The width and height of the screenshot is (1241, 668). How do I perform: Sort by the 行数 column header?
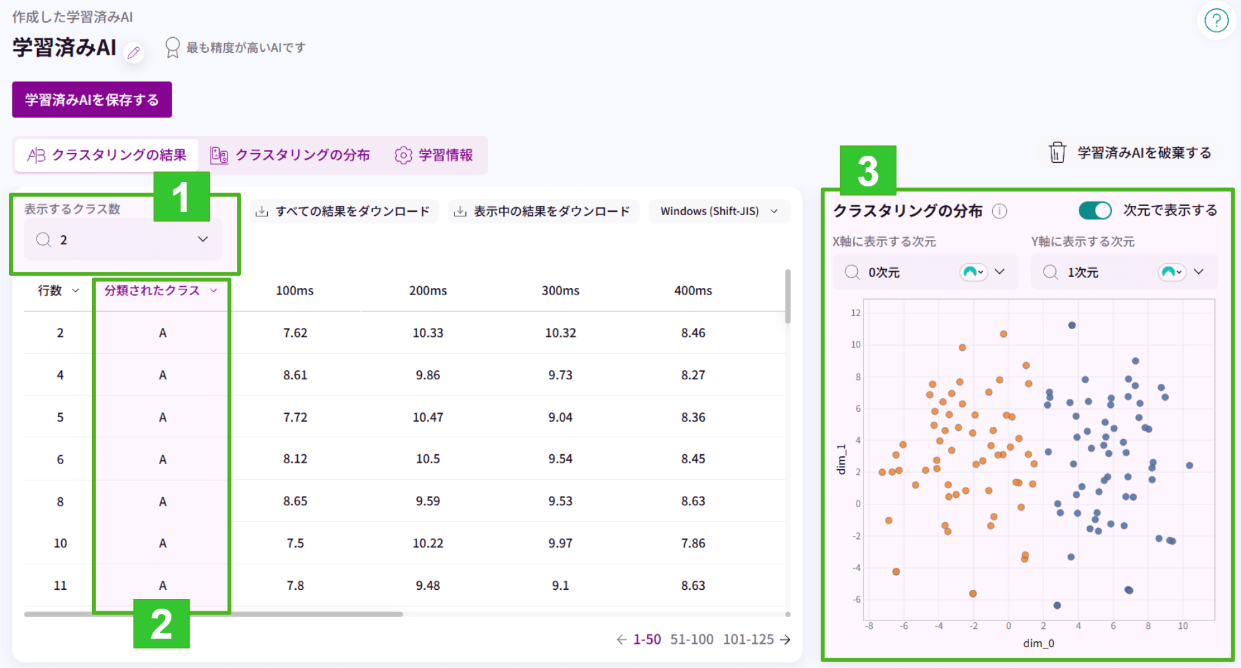point(58,291)
